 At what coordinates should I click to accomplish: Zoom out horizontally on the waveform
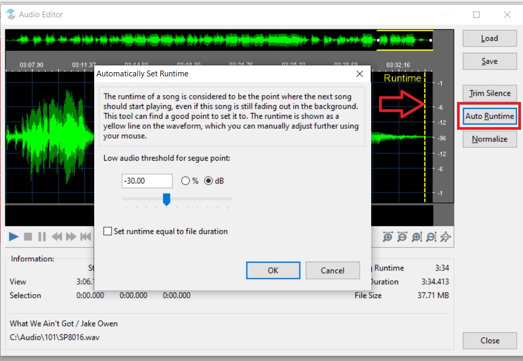[x=402, y=237]
